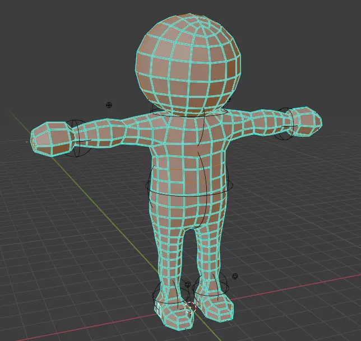The height and width of the screenshot is (341, 361).
Task: Click the hand mesh on the viewport's left side
Action: click(53, 139)
